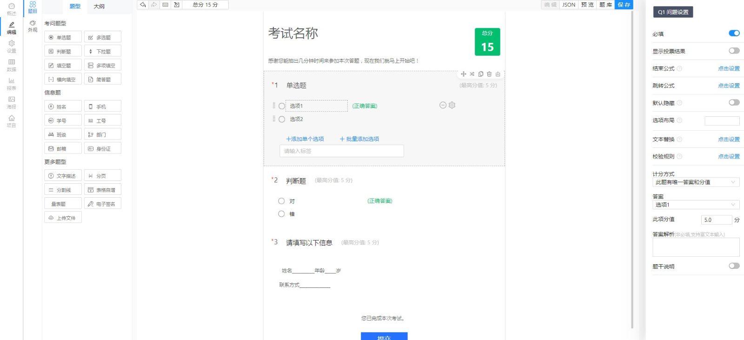Click the 选项1 option text box
Image resolution: width=744 pixels, height=340 pixels.
(x=317, y=106)
